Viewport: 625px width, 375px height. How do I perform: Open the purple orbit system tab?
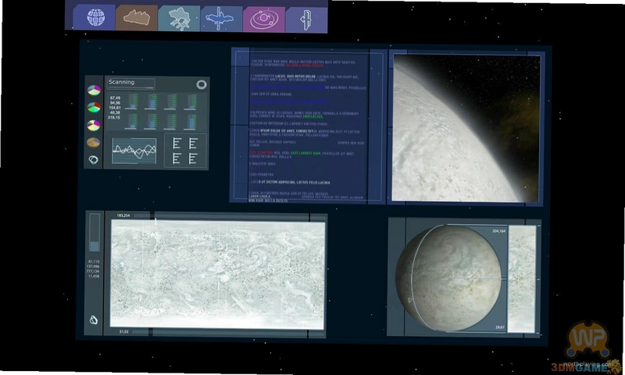[x=264, y=19]
